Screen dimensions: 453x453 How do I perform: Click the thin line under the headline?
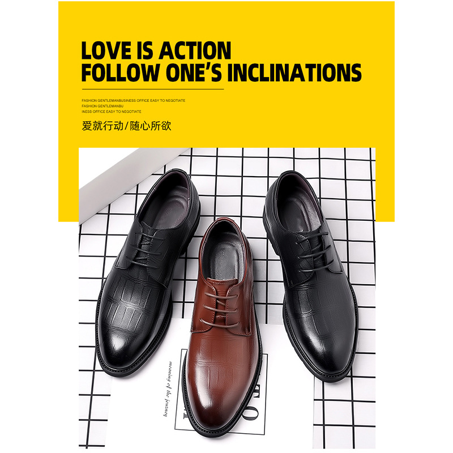click(153, 89)
